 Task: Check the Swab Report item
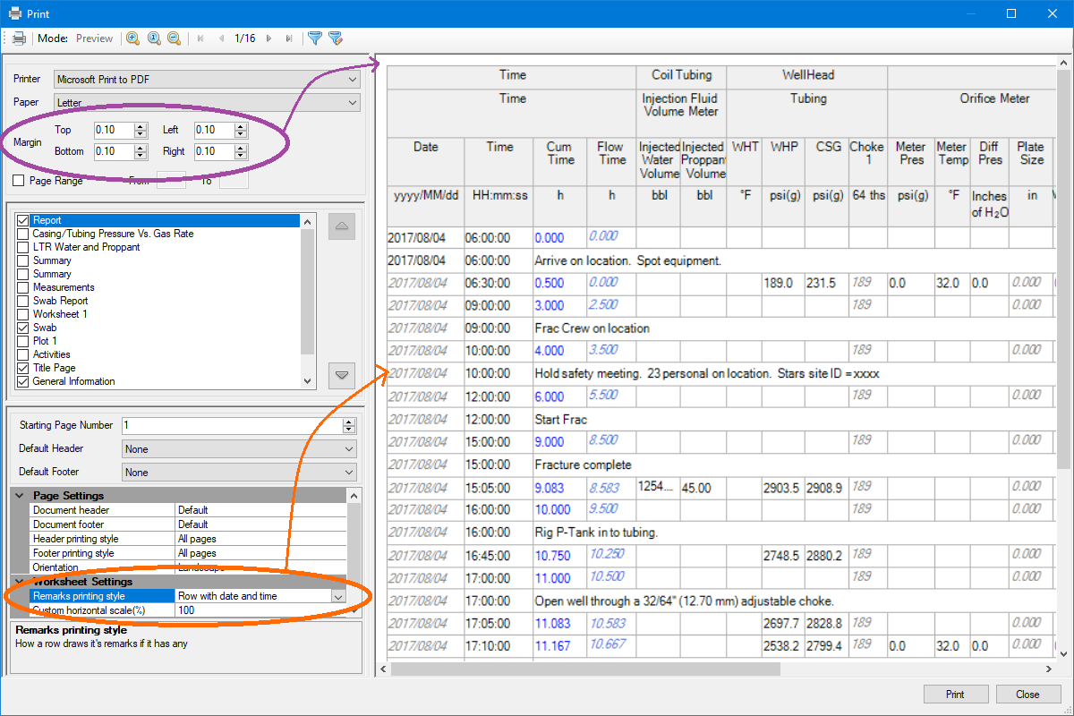click(24, 301)
